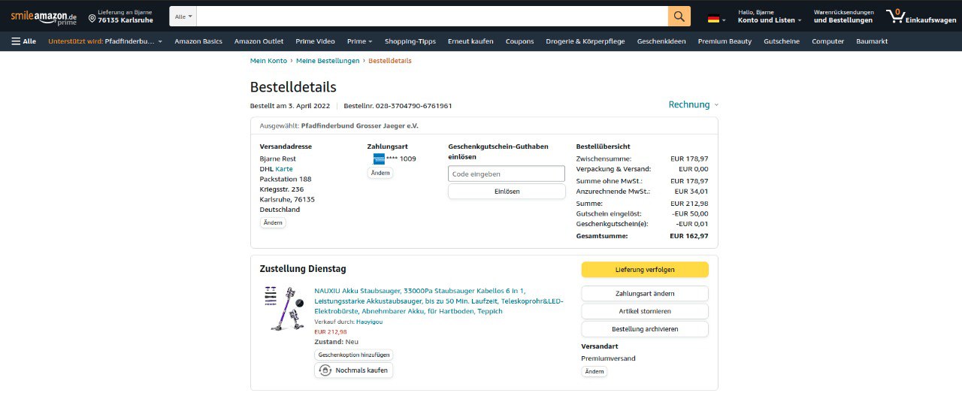
Task: Open the Alle hamburger menu icon
Action: tap(16, 41)
